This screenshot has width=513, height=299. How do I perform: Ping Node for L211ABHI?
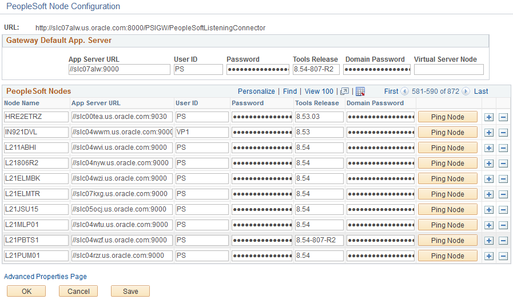(x=448, y=148)
